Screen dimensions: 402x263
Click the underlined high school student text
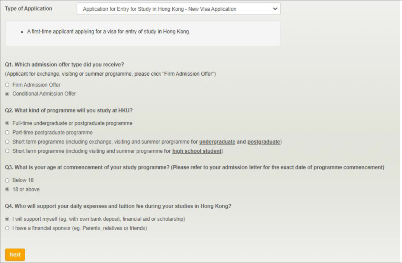[x=197, y=151]
